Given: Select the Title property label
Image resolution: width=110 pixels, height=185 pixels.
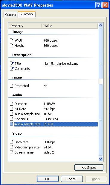Looking at the screenshot, I should click(x=18, y=64).
